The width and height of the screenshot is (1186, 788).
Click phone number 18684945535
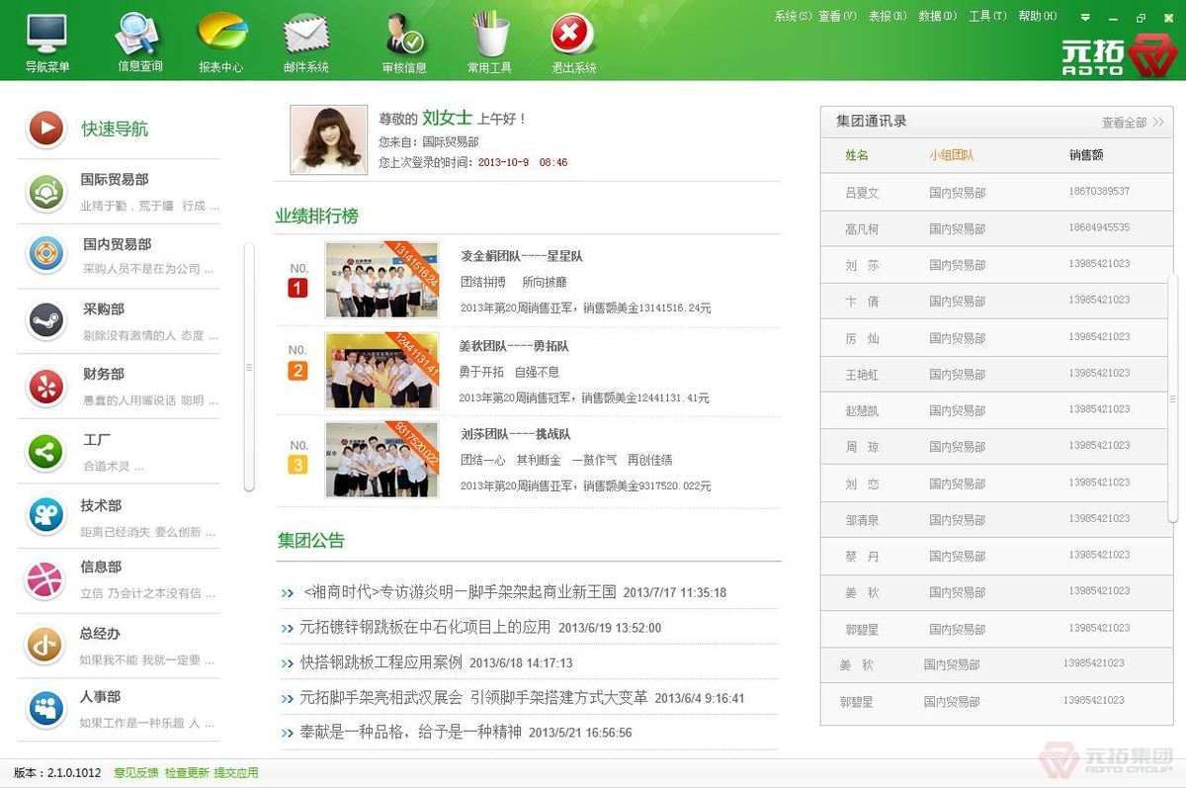click(1099, 227)
